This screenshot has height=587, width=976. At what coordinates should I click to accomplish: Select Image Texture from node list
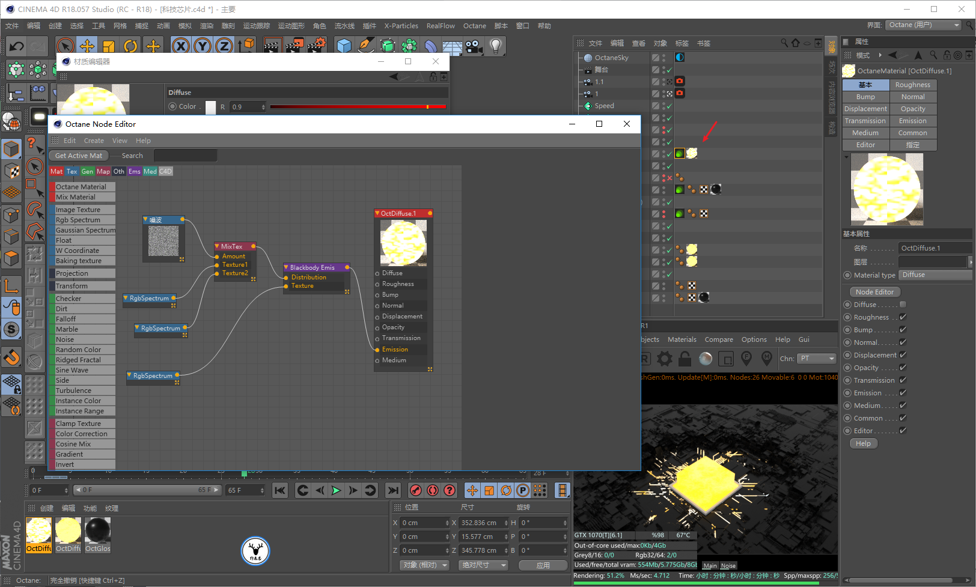tap(82, 210)
